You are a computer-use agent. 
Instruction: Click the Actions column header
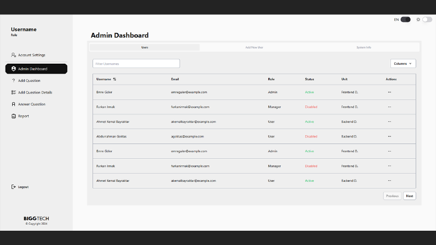[x=391, y=79]
